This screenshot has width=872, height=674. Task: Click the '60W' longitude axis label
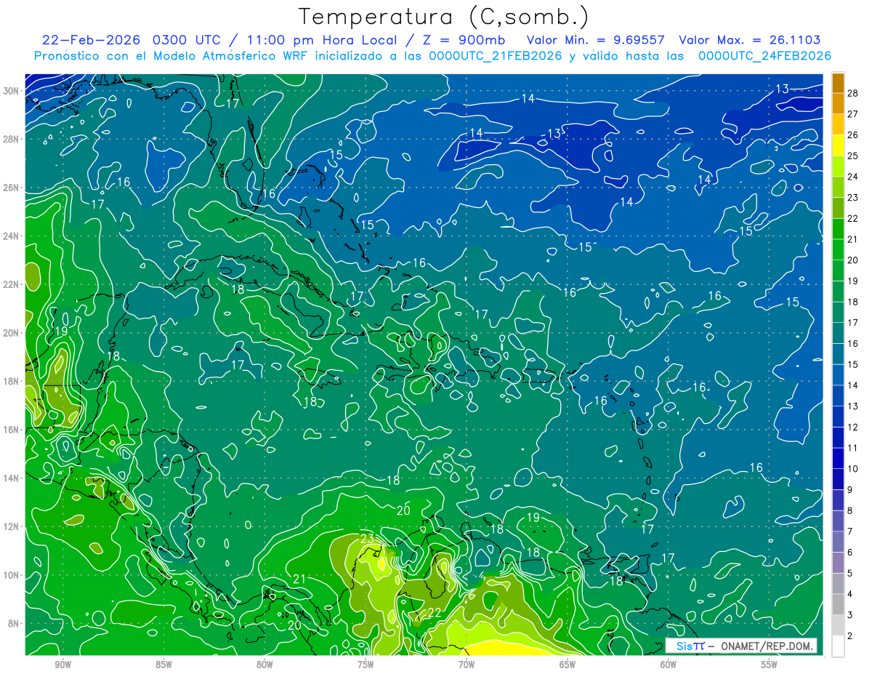669,665
